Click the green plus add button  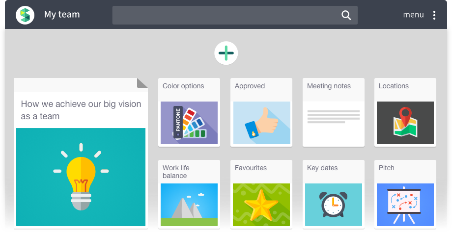click(x=226, y=53)
